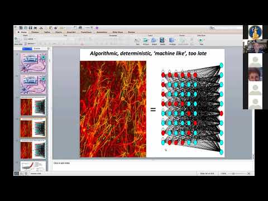The width and height of the screenshot is (268, 201).
Task: Select the Outline tab in the thumbnail pane
Action: [37, 49]
